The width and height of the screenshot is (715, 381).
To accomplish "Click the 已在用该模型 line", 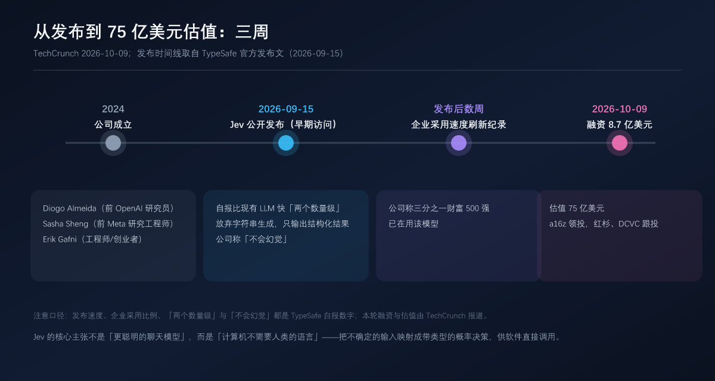I will pyautogui.click(x=414, y=224).
